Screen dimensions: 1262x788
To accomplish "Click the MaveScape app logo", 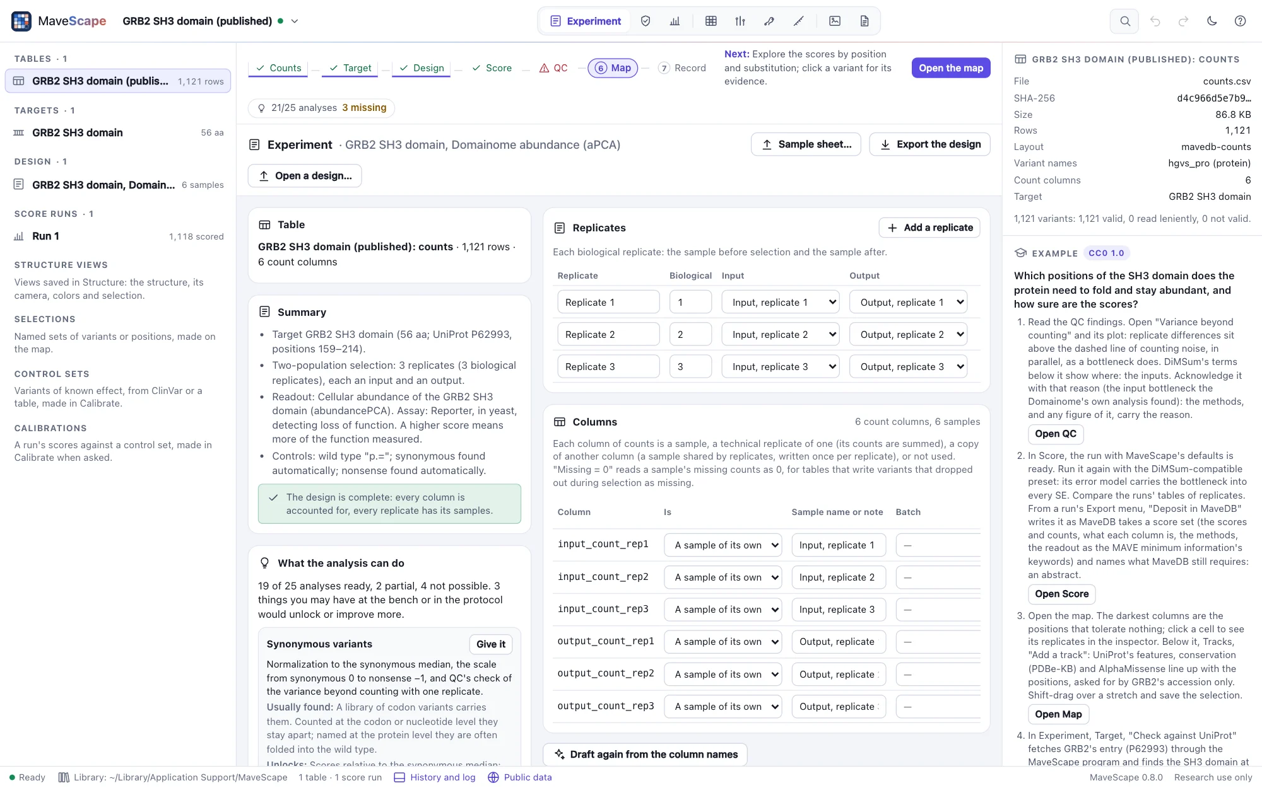I will tap(21, 21).
